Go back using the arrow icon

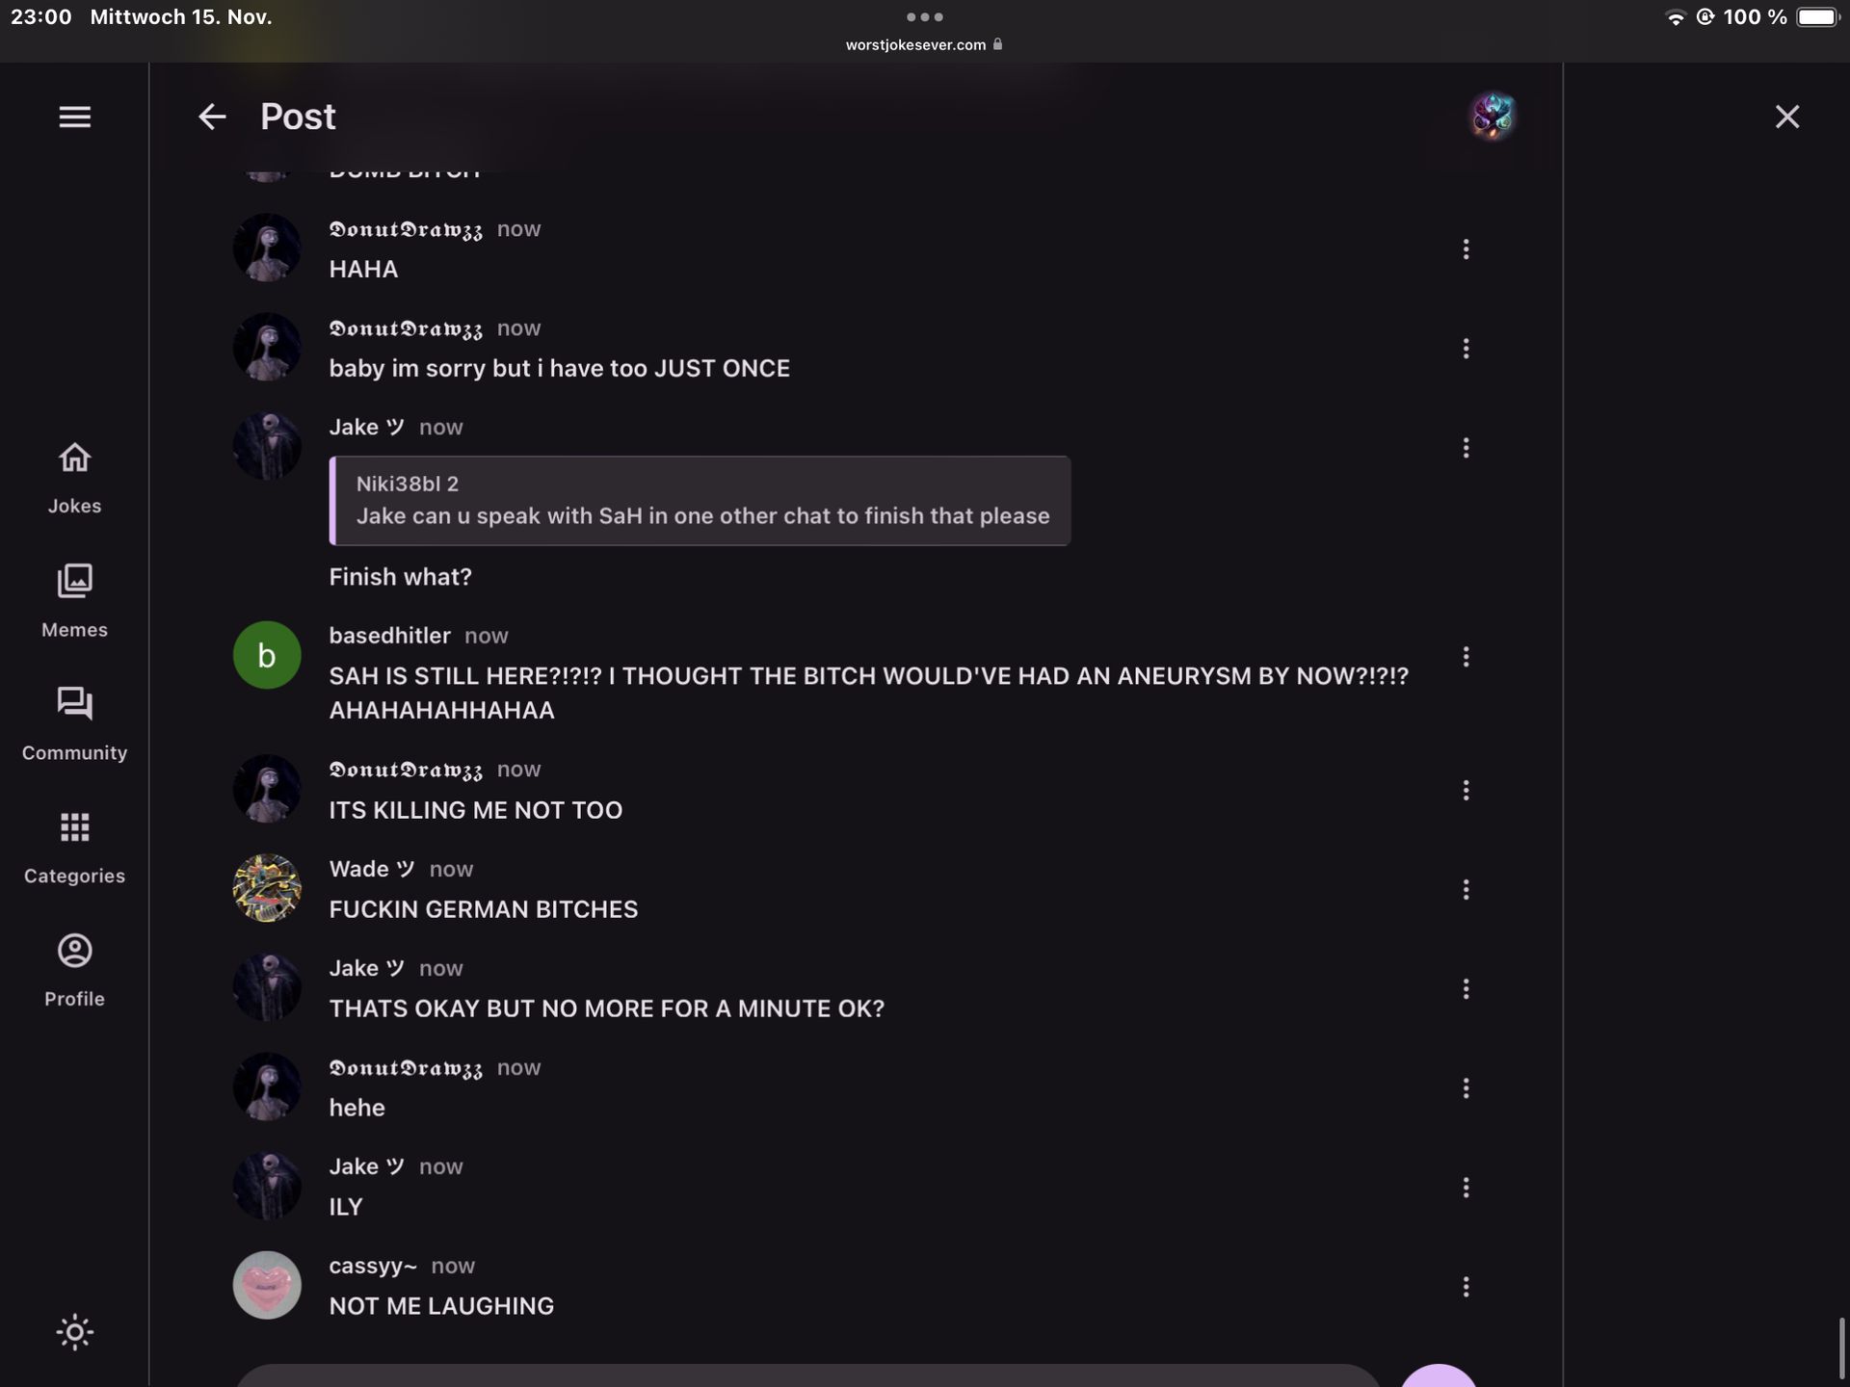tap(212, 117)
